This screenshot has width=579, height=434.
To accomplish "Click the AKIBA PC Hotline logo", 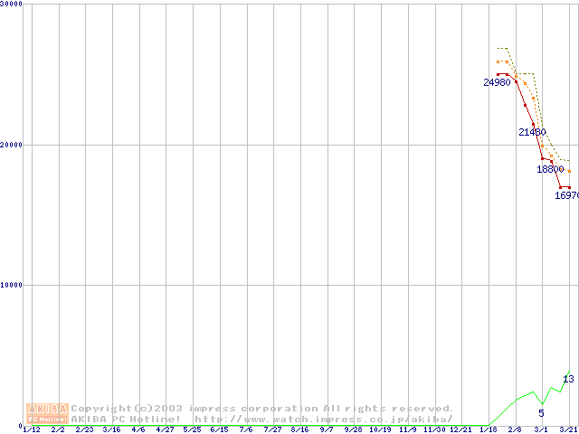I will point(48,413).
